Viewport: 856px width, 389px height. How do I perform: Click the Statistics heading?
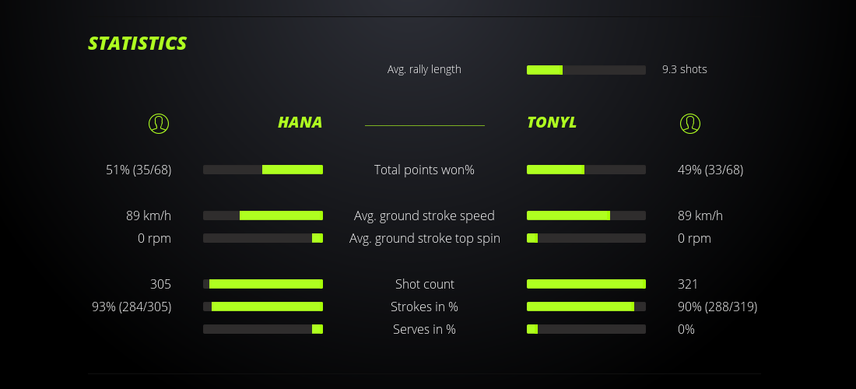pos(138,44)
